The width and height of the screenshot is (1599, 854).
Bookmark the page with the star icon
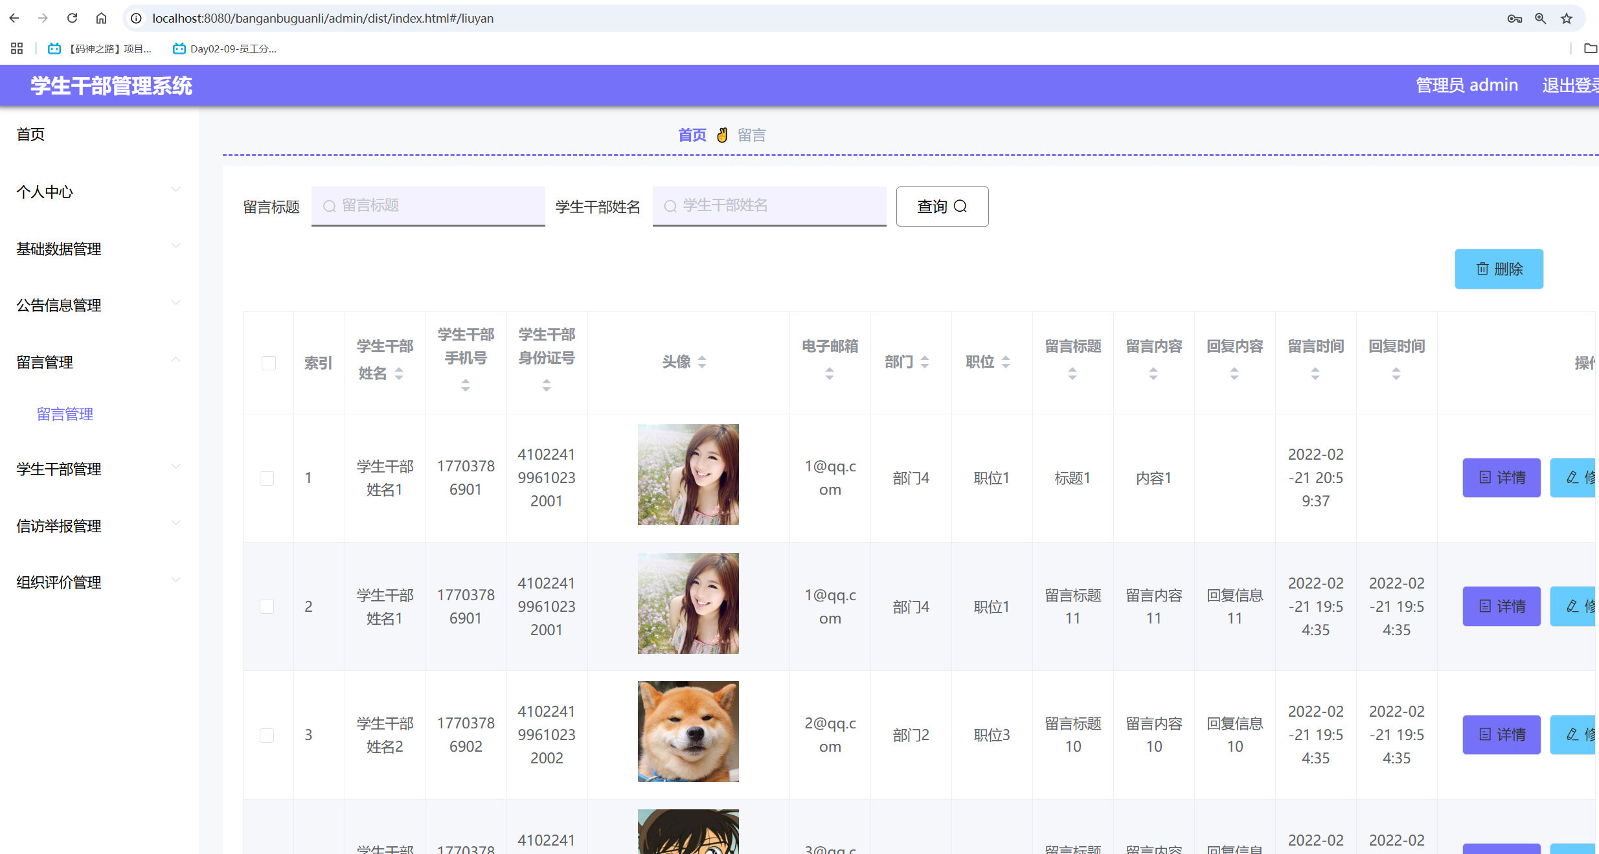click(1566, 18)
